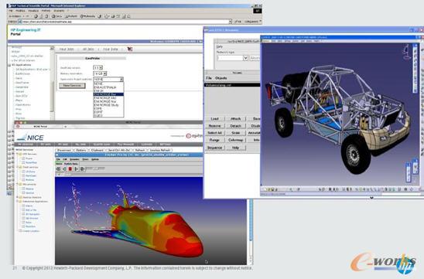The width and height of the screenshot is (424, 279).
Task: Click the compass icon in CAD viewport
Action: 406,52
